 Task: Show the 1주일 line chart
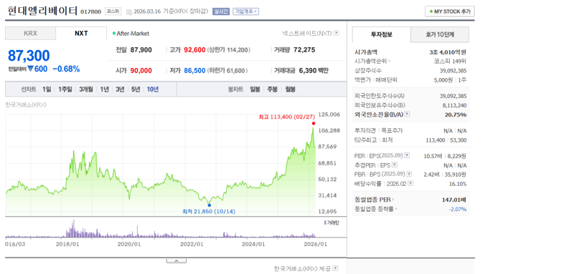[x=65, y=89]
